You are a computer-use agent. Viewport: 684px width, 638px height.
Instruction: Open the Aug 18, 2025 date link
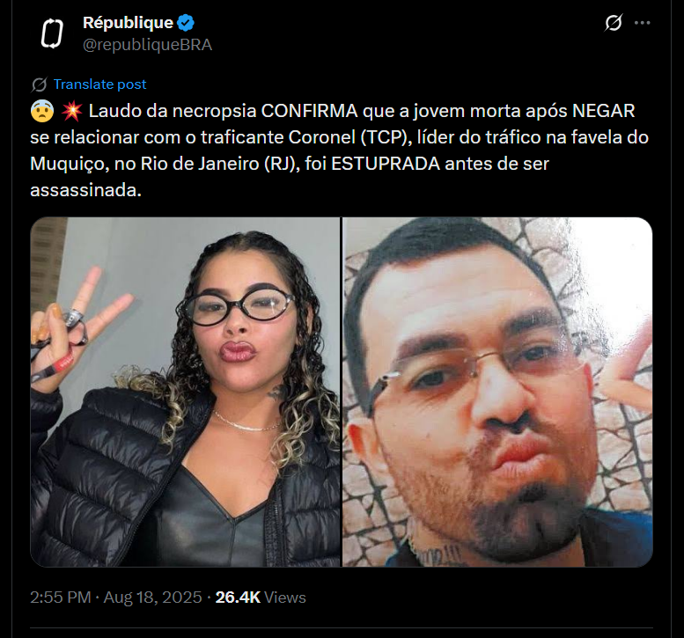pos(152,597)
